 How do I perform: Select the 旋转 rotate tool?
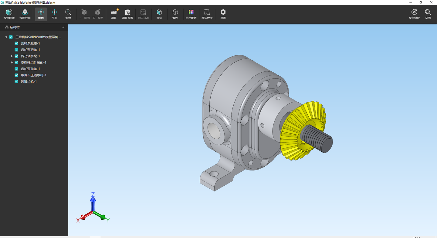41,14
